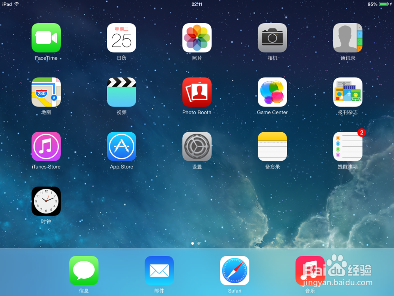Open the Settings app (设置)
The height and width of the screenshot is (296, 394).
[197, 146]
